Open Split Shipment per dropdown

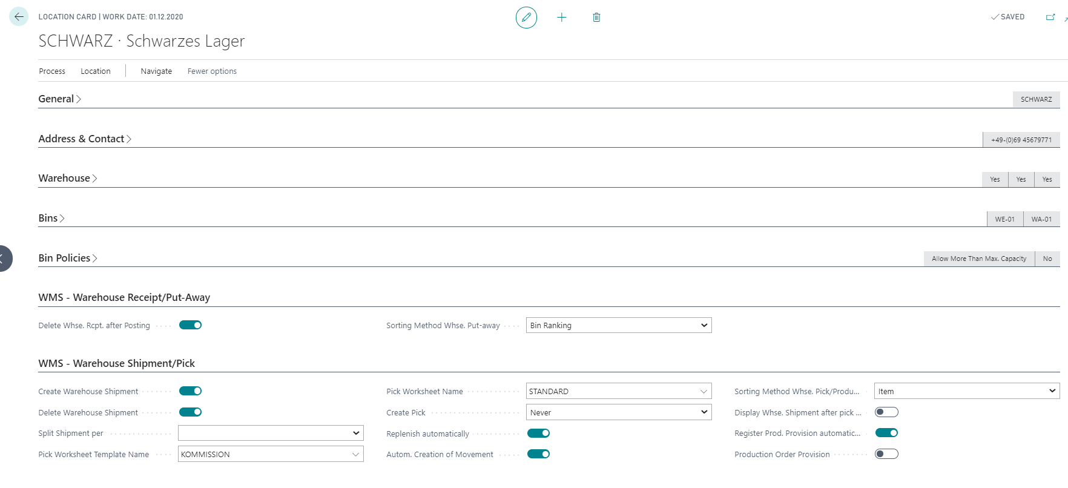271,433
